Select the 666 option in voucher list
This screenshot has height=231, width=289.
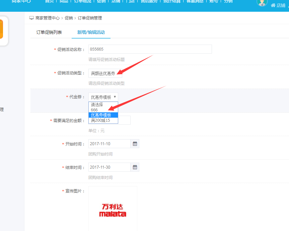[x=94, y=110]
